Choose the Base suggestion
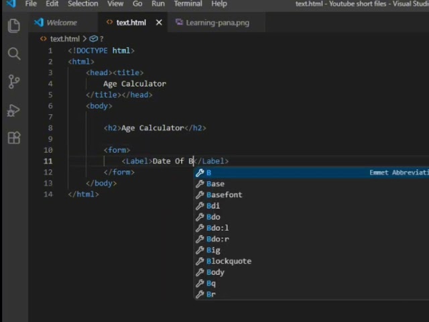The height and width of the screenshot is (322, 429). point(311,184)
